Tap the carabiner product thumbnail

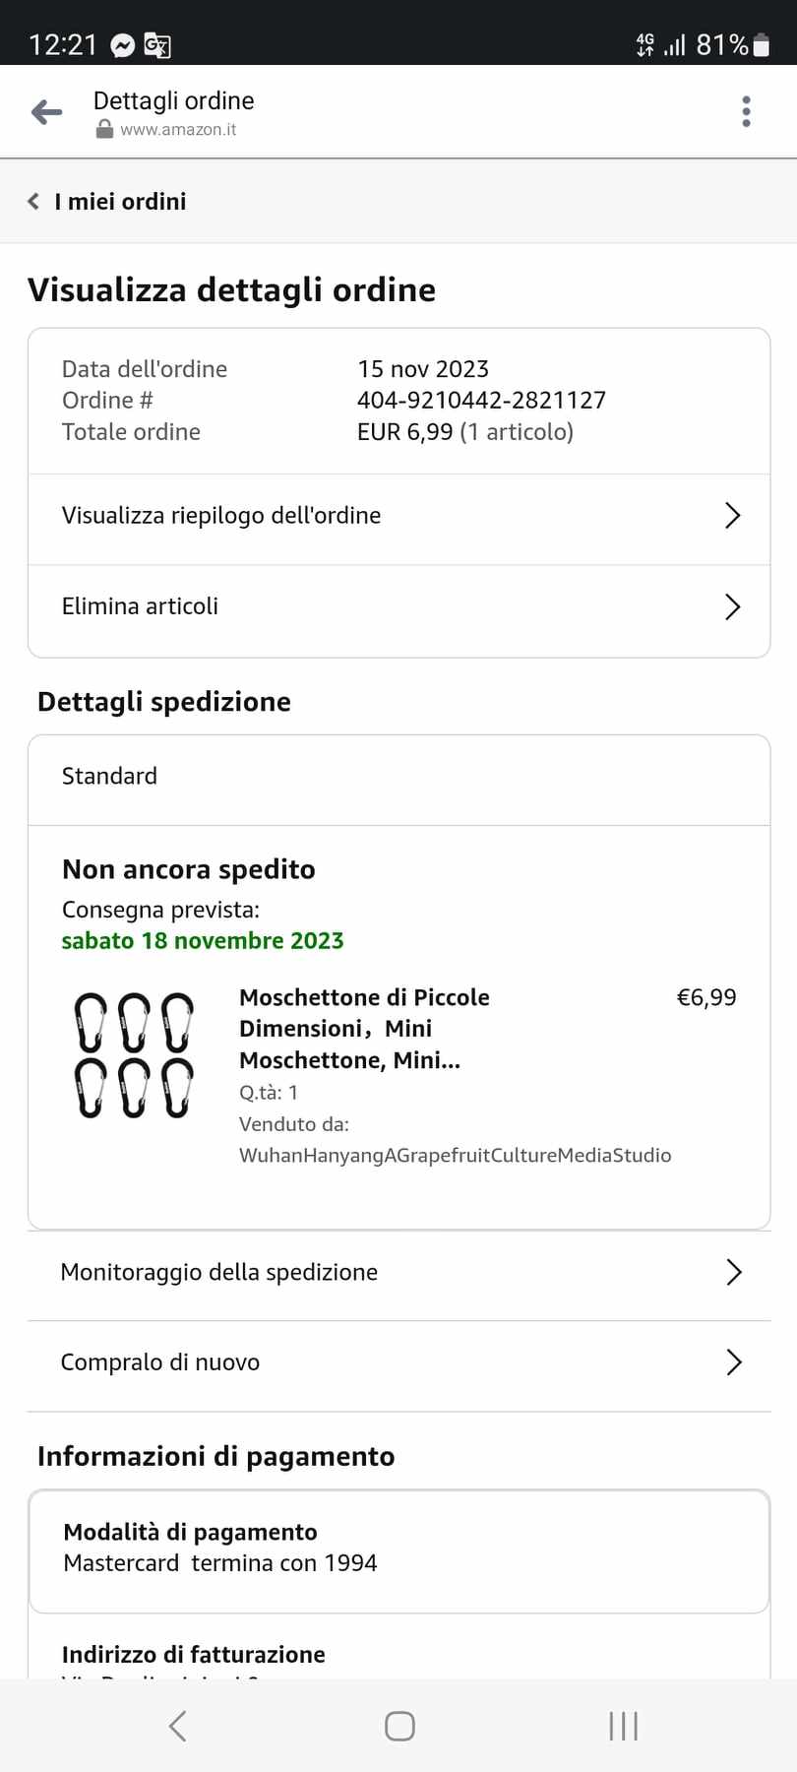134,1055
